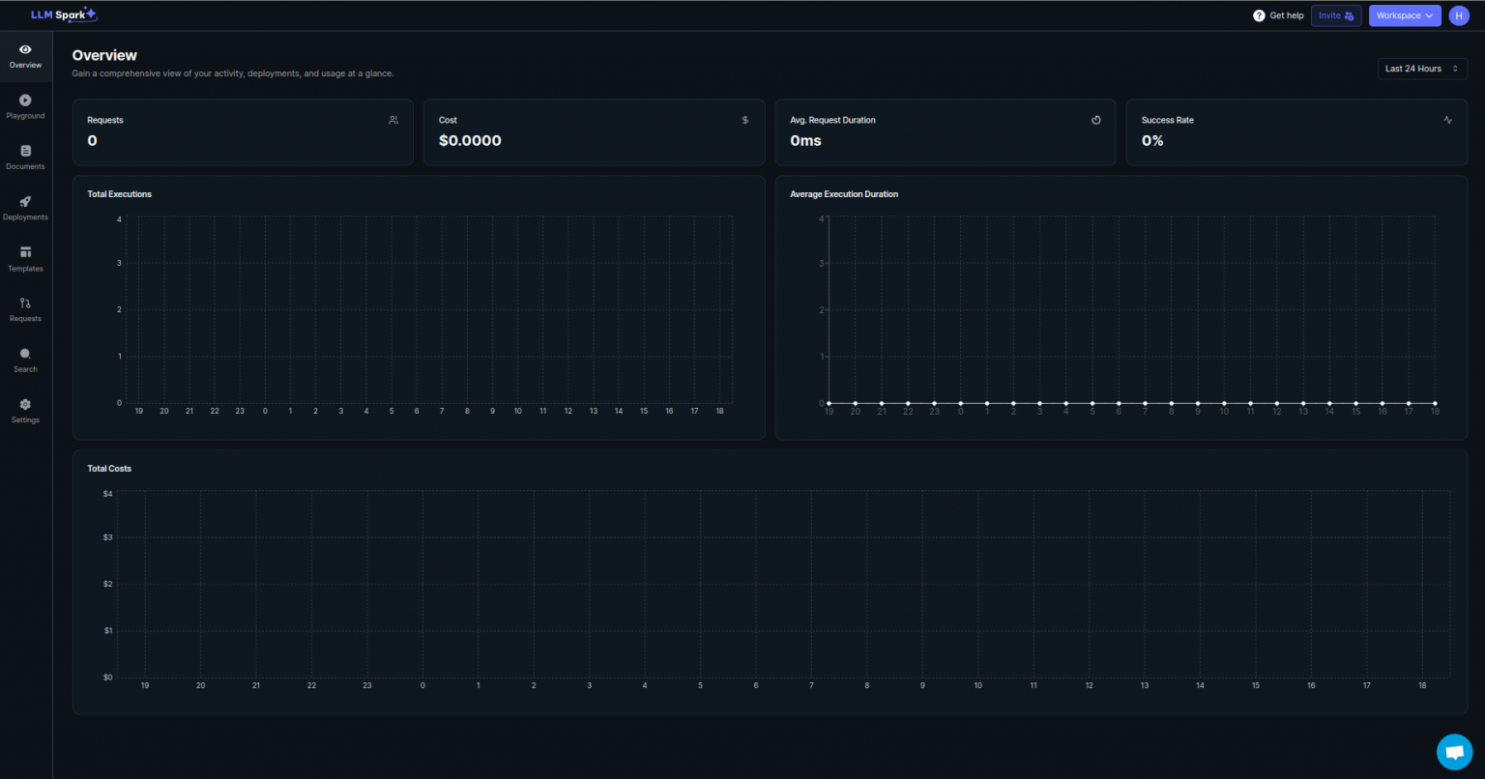Click the dollar icon on the Cost card
1485x779 pixels.
744,120
